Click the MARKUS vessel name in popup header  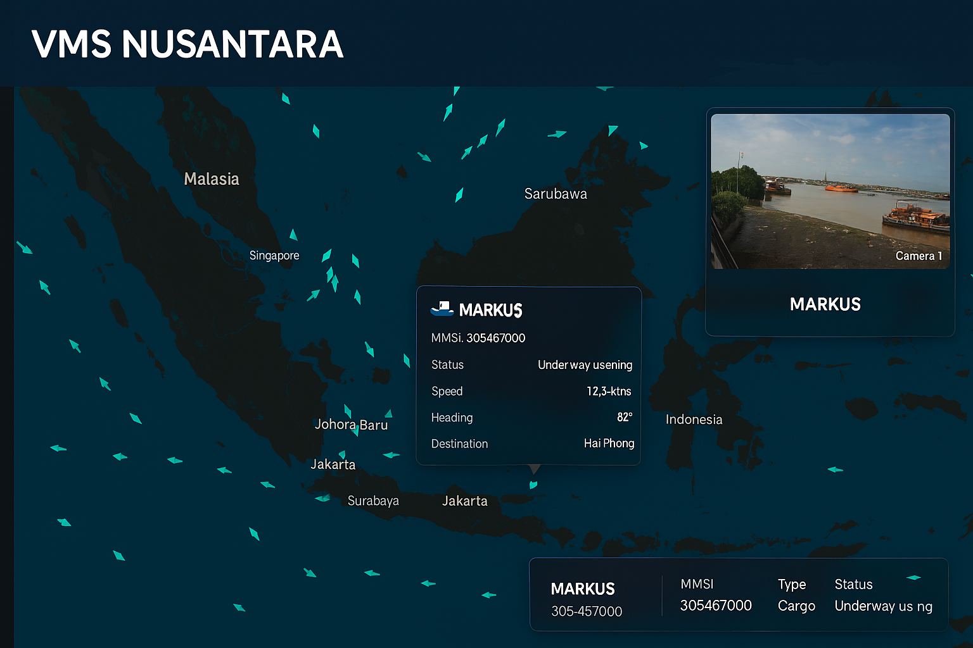(490, 310)
